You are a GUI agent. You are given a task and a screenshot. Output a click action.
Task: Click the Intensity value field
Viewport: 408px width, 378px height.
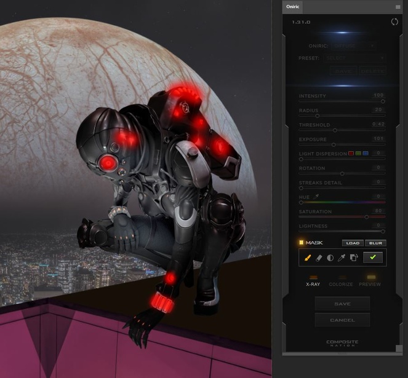pos(378,96)
